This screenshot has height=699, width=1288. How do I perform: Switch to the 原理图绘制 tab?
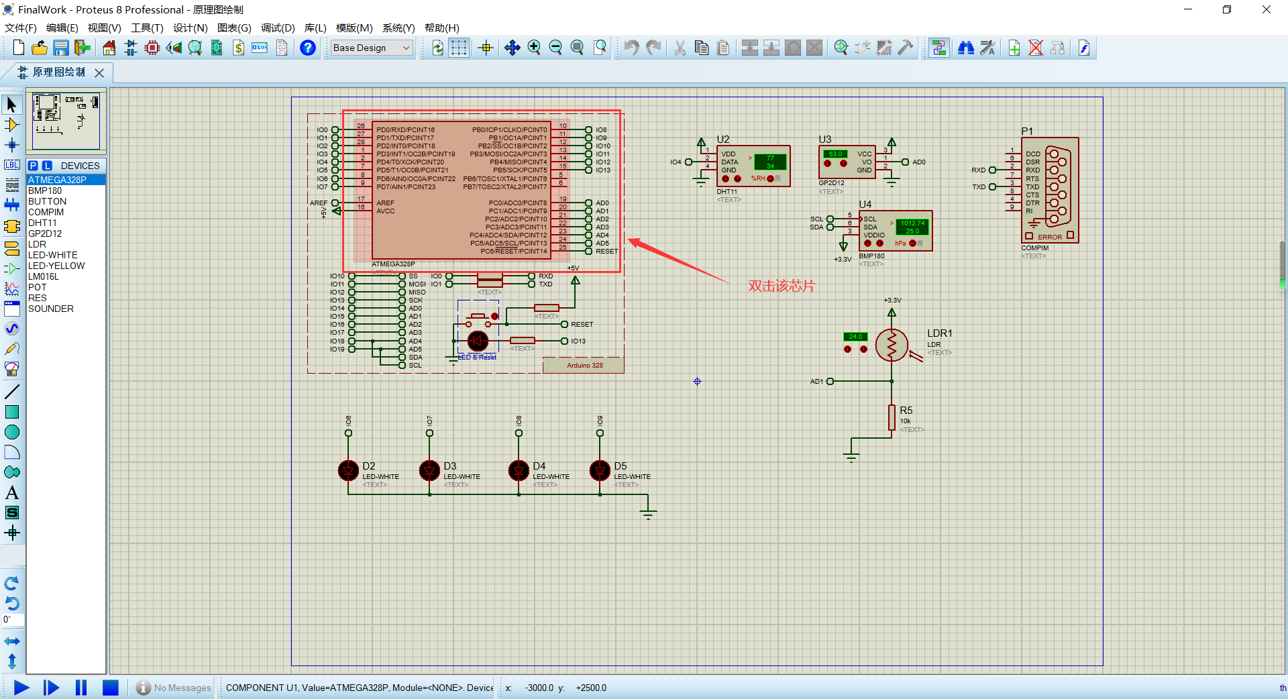coord(59,72)
